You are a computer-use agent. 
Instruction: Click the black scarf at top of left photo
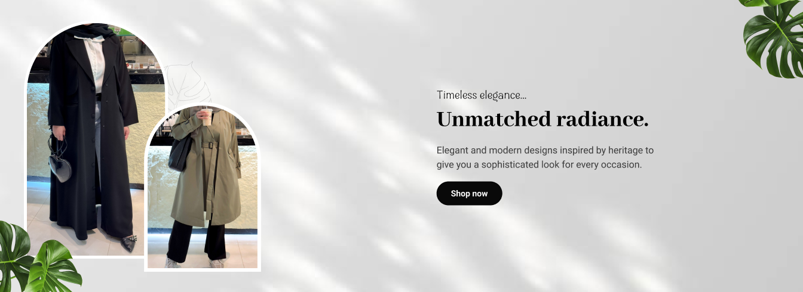pos(94,30)
